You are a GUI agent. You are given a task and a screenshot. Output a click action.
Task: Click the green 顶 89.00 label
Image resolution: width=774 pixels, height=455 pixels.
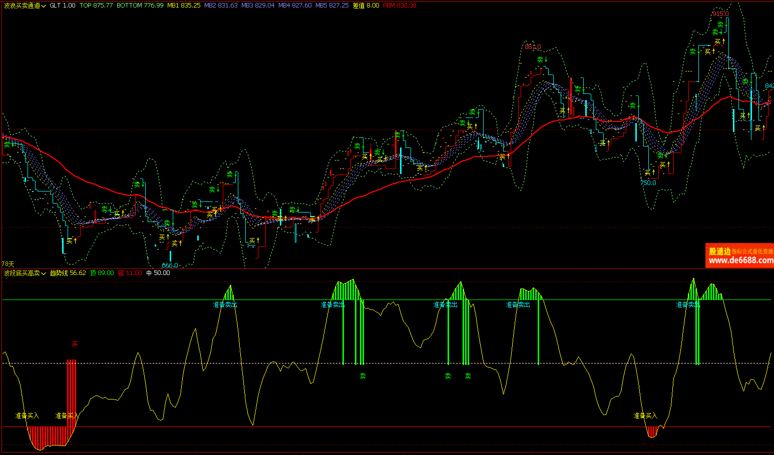[x=102, y=273]
